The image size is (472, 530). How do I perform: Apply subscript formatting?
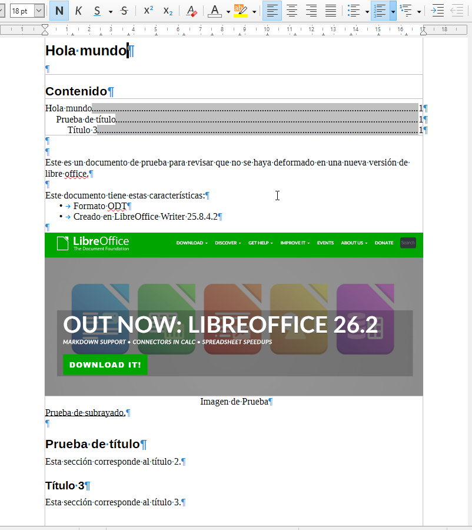tap(168, 11)
